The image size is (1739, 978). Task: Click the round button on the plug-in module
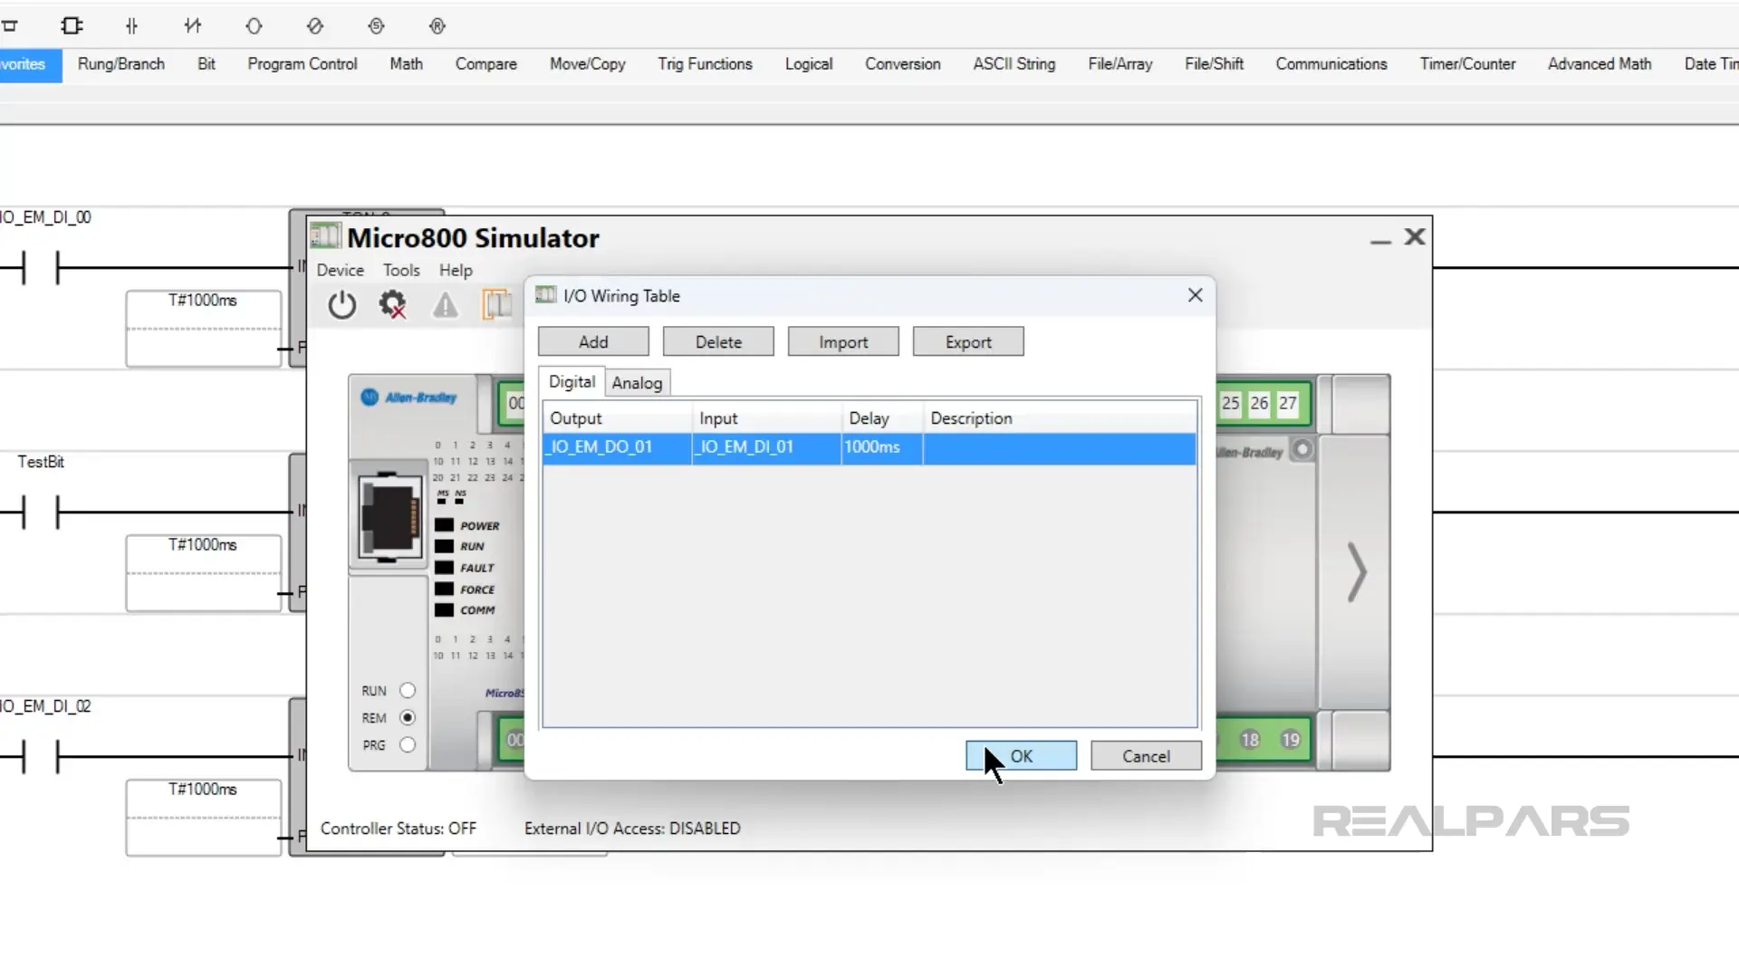[1302, 450]
